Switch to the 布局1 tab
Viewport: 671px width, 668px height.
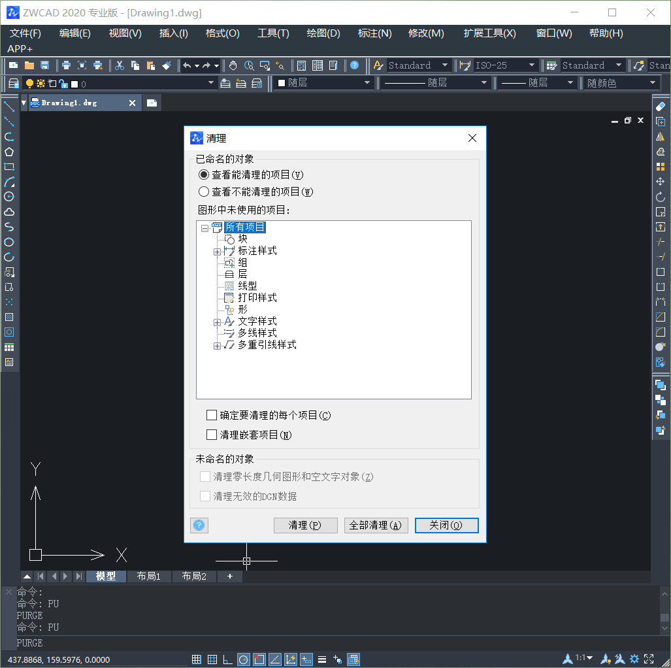point(148,576)
